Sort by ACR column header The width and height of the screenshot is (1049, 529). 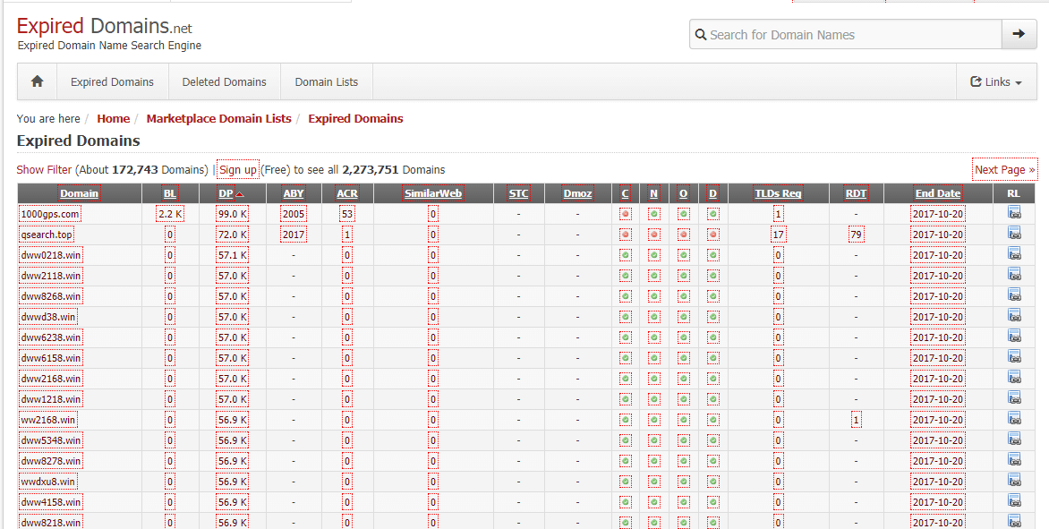coord(347,193)
